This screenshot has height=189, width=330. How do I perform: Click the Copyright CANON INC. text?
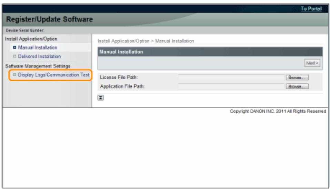click(x=278, y=111)
